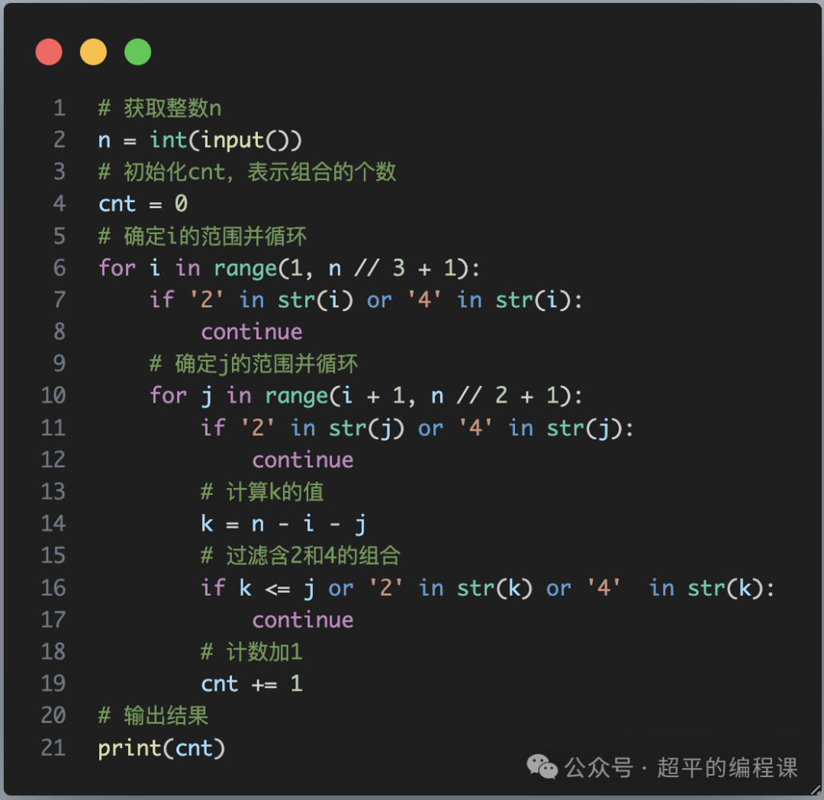Click the comment about initializing cnt
The image size is (824, 800).
click(248, 172)
